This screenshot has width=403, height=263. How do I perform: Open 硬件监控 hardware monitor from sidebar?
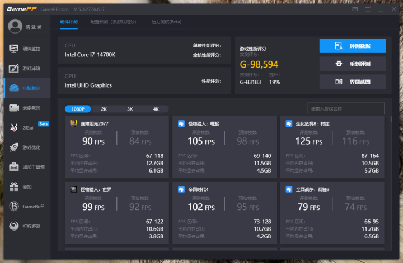27,49
